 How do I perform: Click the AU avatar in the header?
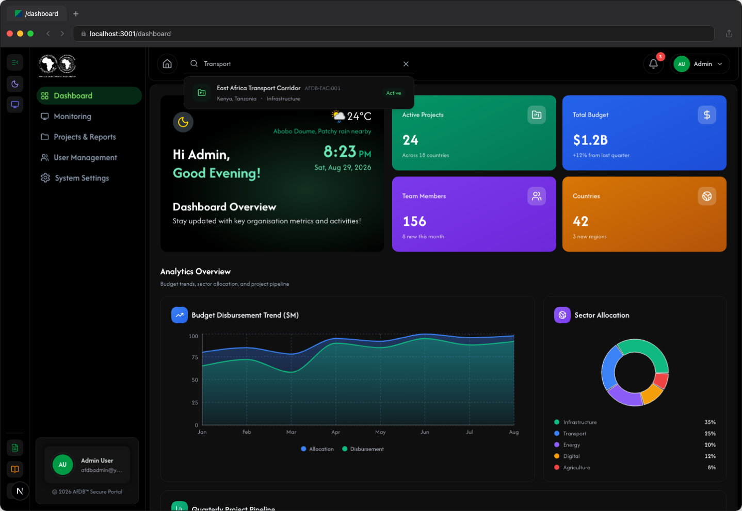pyautogui.click(x=682, y=64)
